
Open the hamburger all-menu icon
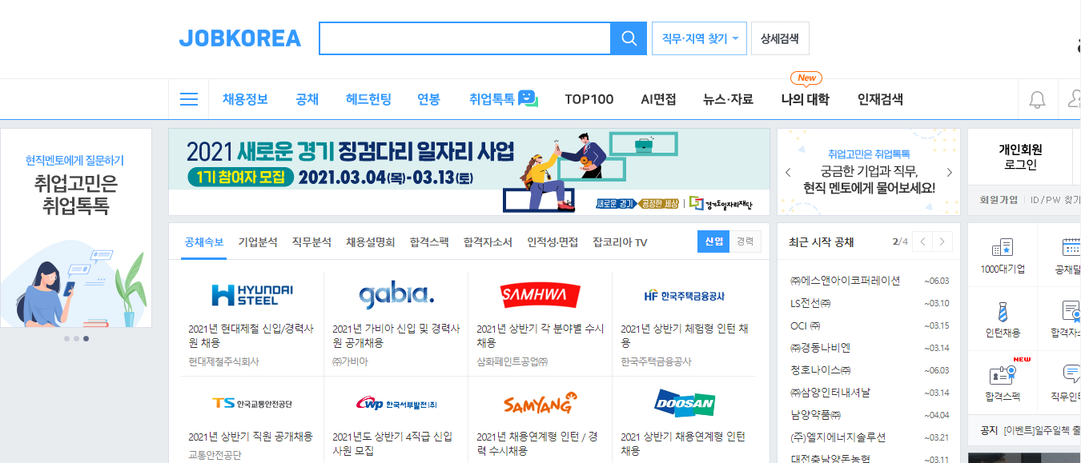click(x=189, y=99)
